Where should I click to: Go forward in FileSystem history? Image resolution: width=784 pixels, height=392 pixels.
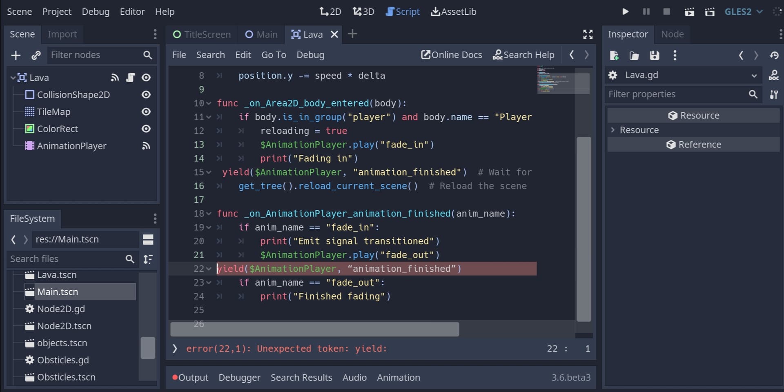coord(26,240)
